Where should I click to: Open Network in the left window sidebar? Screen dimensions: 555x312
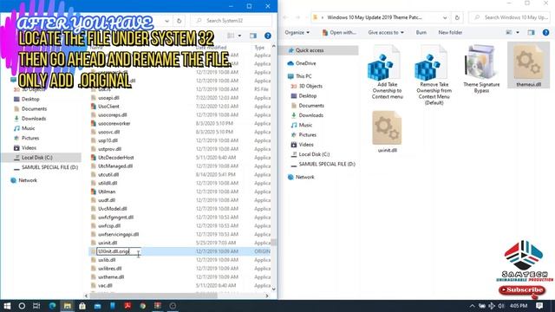click(28, 180)
